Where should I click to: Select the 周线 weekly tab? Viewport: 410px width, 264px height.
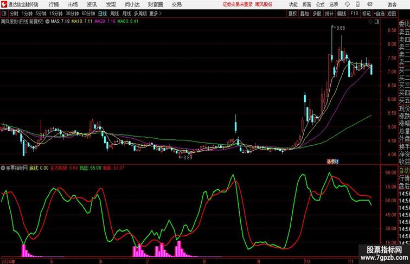(114, 14)
